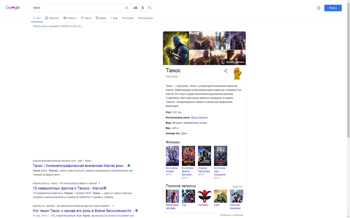Click the green shield next to fandom result
The width and height of the screenshot is (350, 218).
129,165
